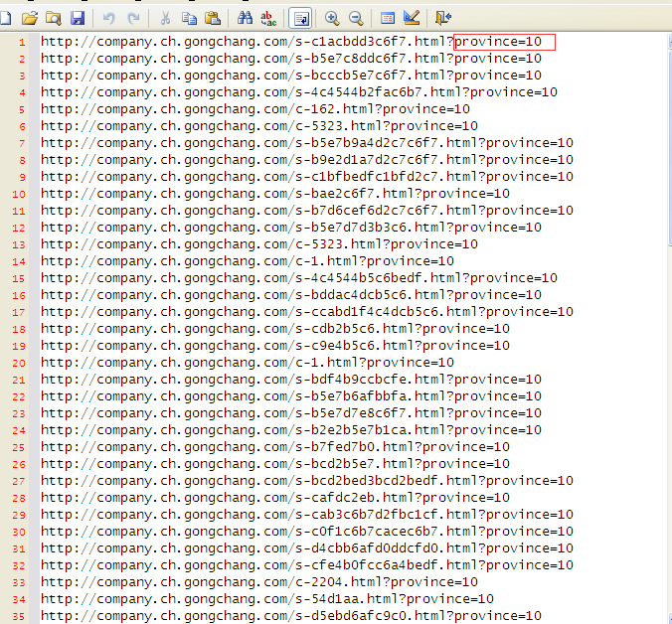Open Replace dialog icon
Screen dimensions: 672x624
pos(268,18)
